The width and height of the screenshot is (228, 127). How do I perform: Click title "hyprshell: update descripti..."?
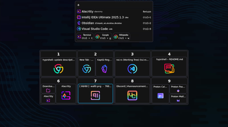click(58, 60)
